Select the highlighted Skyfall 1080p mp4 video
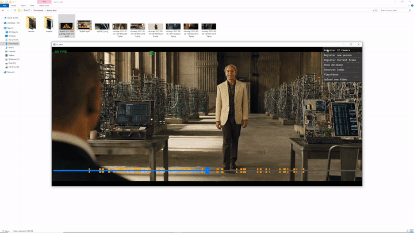The width and height of the screenshot is (414, 233). [x=67, y=26]
